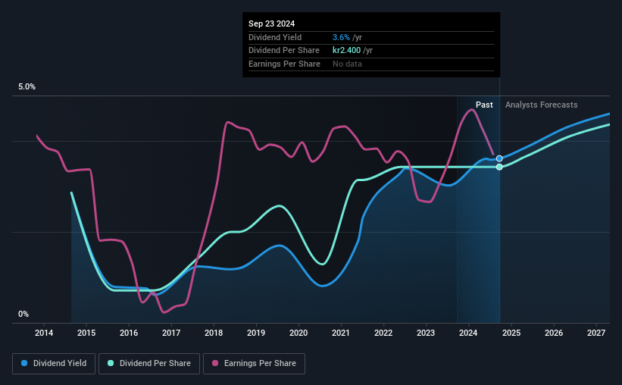622x385 pixels.
Task: Click the 0% y-axis label
Action: click(23, 314)
